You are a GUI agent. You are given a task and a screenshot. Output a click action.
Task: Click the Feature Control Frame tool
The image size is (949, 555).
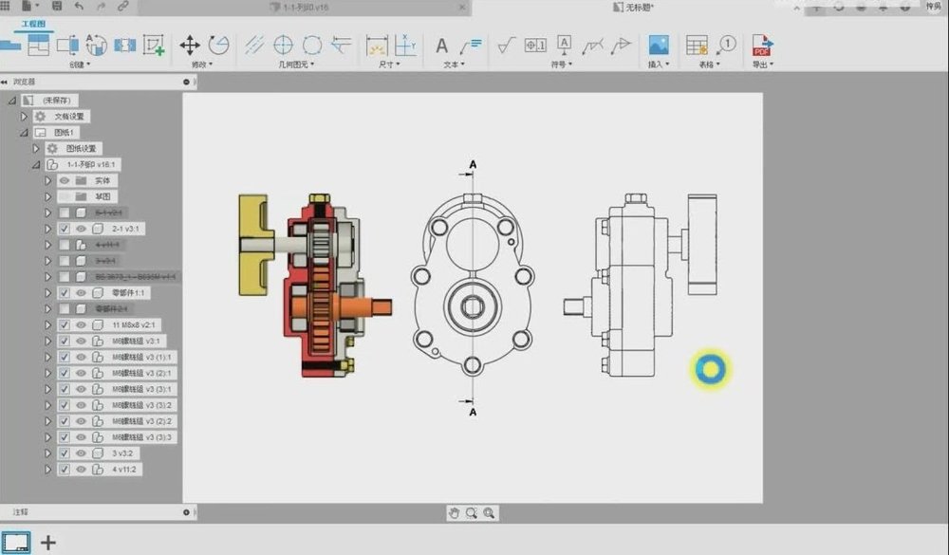pyautogui.click(x=535, y=45)
